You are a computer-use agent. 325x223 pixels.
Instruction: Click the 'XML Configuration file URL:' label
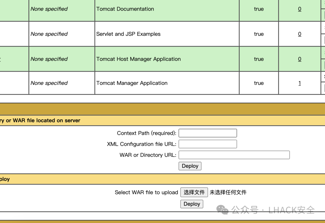[x=141, y=144]
